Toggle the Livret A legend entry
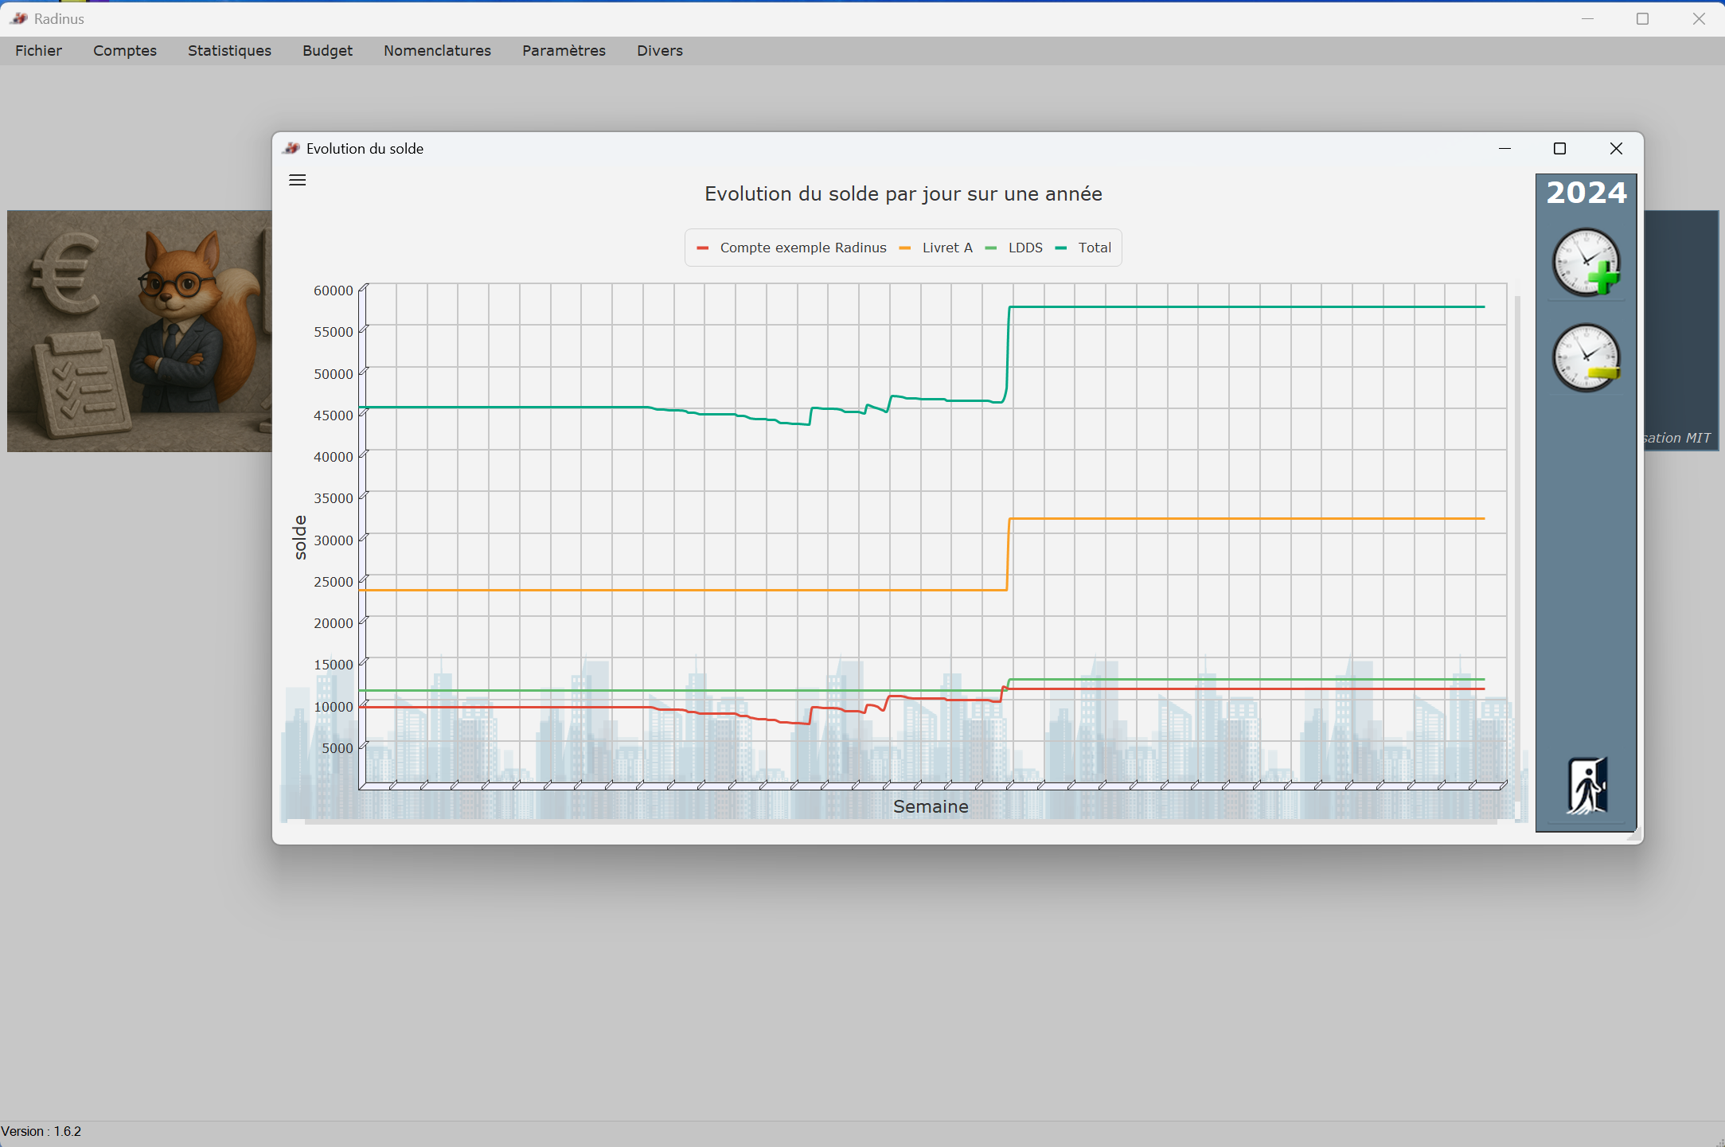The image size is (1725, 1147). pos(946,248)
